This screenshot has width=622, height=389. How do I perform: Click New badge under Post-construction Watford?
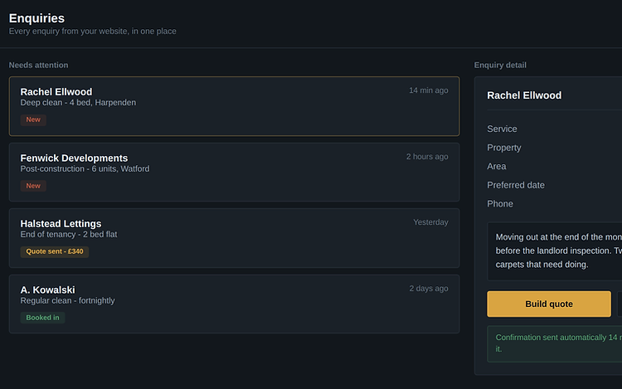click(33, 186)
